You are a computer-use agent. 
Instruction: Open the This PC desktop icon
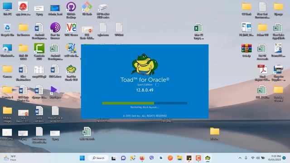pos(7,9)
